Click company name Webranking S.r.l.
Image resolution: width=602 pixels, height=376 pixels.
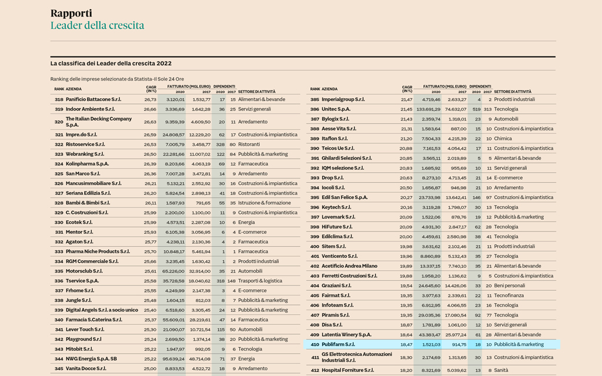point(85,154)
